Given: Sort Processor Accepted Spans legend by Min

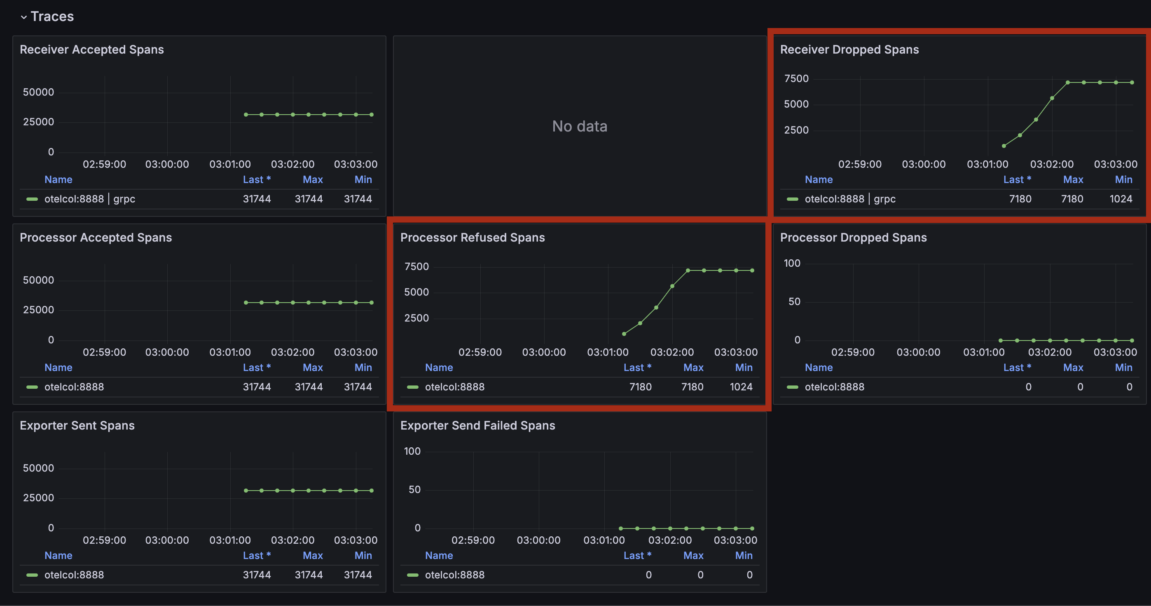Looking at the screenshot, I should 363,367.
